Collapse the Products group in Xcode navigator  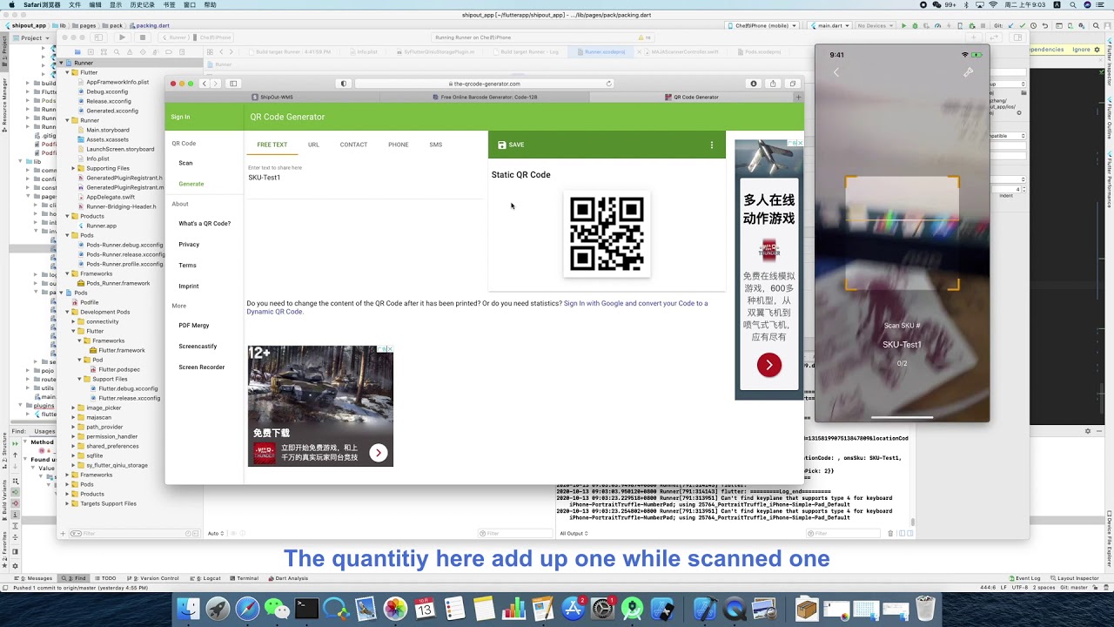pyautogui.click(x=68, y=216)
